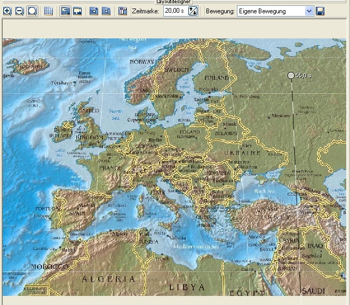Screen dimensions: 350x305
Task: Toggle the motion path icon
Action: (65, 11)
